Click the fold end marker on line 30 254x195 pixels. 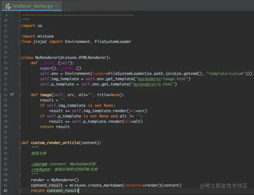pos(20,127)
